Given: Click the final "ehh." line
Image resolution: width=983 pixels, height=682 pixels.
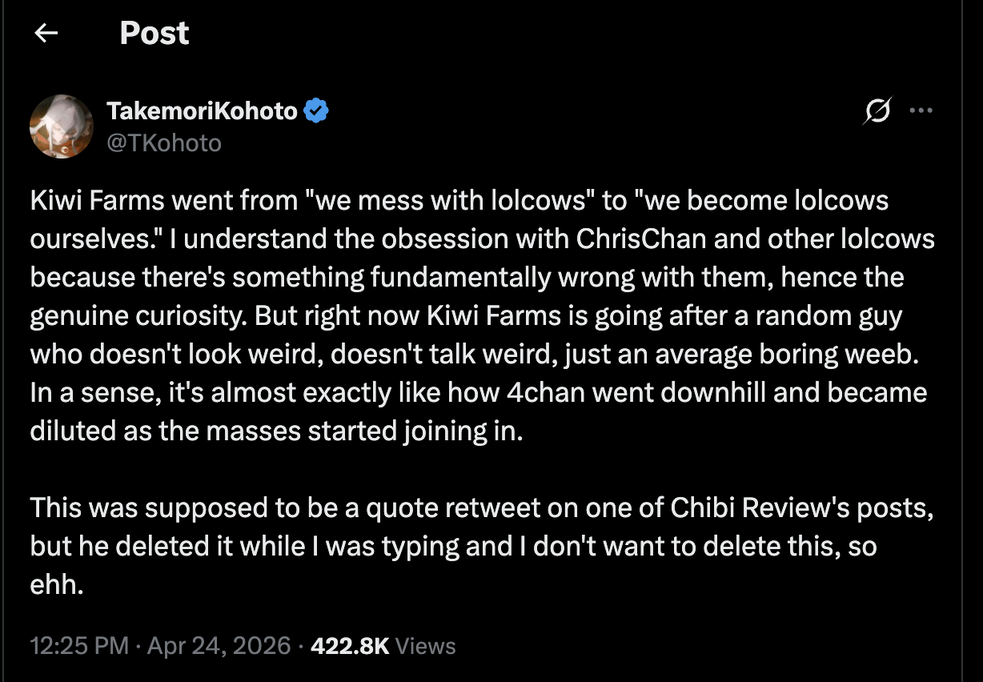Looking at the screenshot, I should tap(57, 584).
